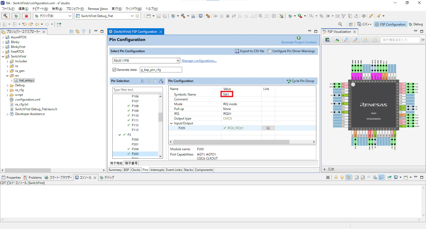Screen dimensions: 426x229
Task: Expand the 凡例 legend section
Action: coord(325,169)
